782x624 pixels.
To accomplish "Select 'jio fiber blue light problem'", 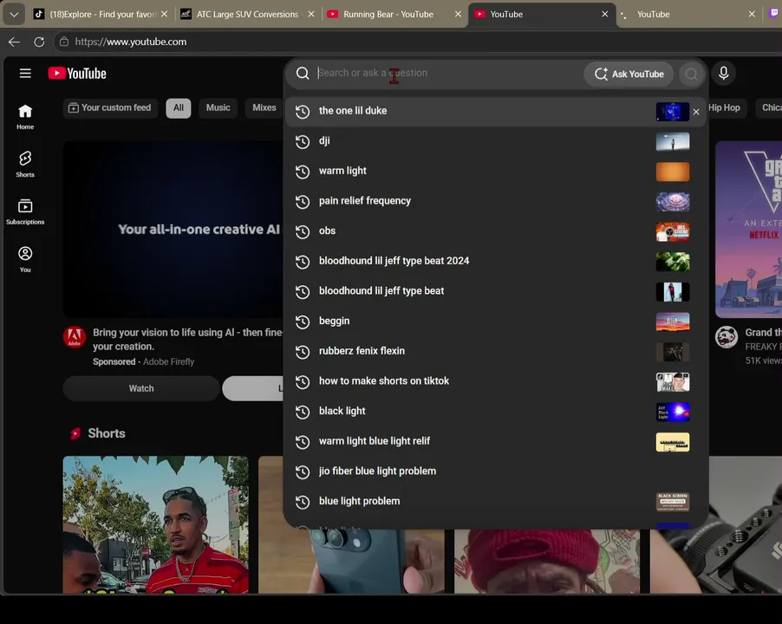I will [496, 471].
